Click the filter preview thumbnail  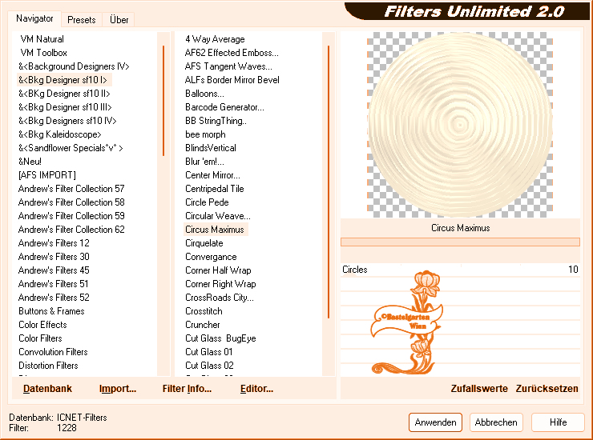point(460,125)
